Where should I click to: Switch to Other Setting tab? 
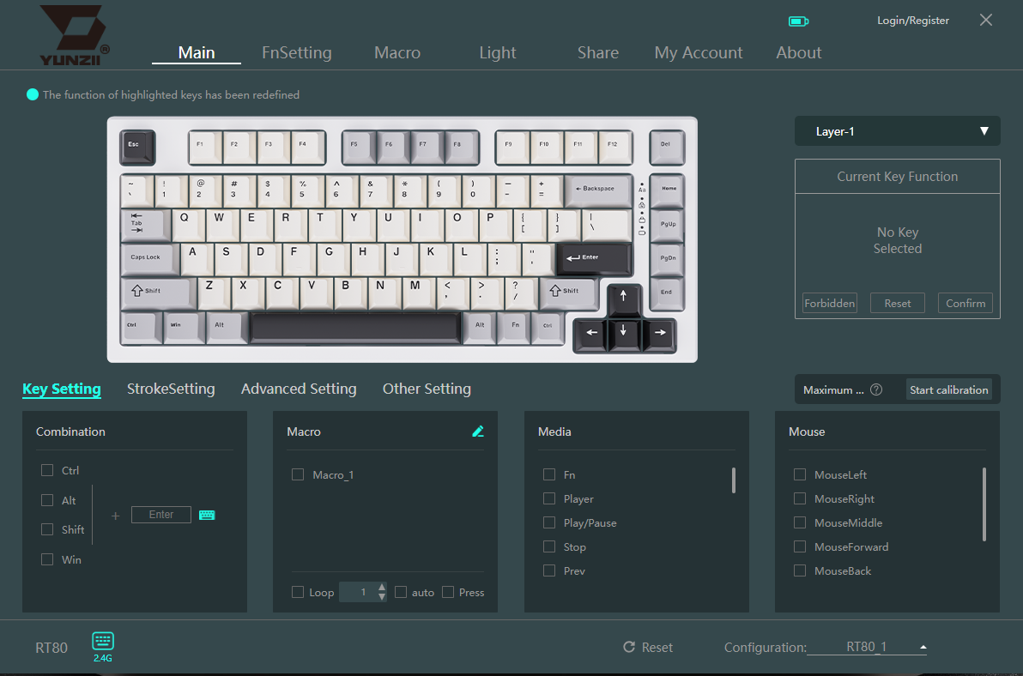point(427,389)
